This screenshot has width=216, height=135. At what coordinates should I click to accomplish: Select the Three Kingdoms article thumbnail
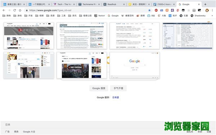[x=82, y=65]
